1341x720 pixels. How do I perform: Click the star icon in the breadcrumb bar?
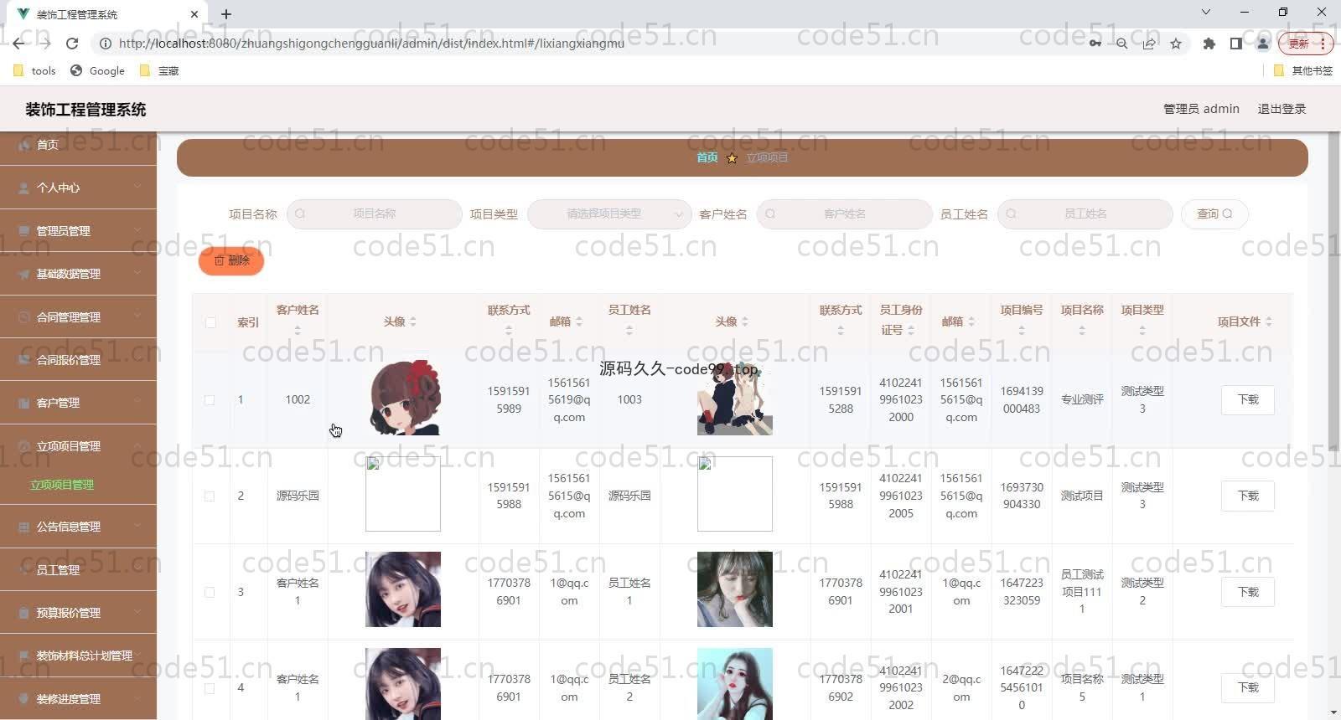[732, 158]
